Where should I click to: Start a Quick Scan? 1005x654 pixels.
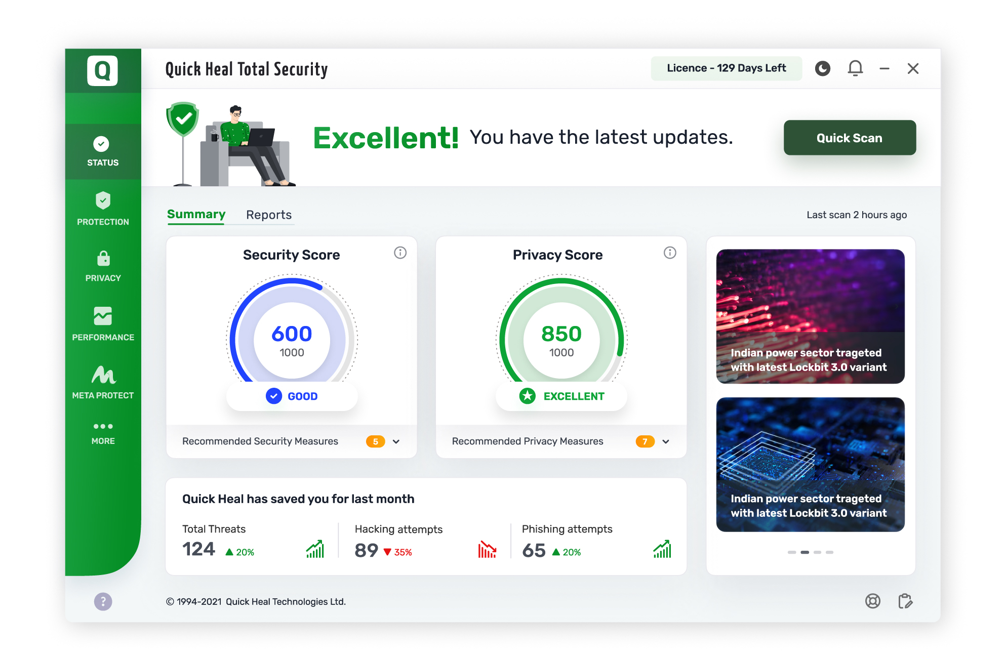pyautogui.click(x=849, y=138)
